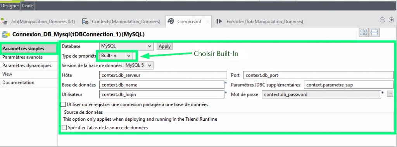This screenshot has height=147, width=397.
Task: Enable the shared database connection checkbox
Action: coord(63,104)
